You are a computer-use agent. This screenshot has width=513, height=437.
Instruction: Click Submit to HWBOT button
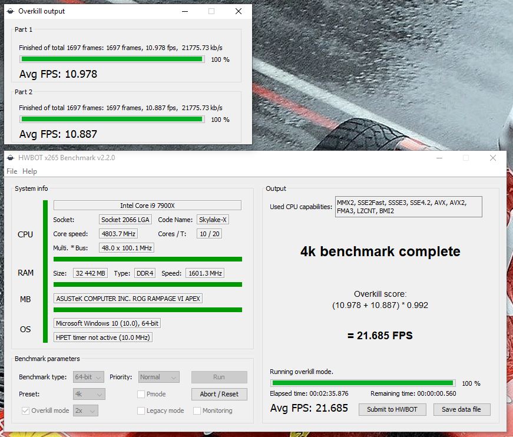392,409
